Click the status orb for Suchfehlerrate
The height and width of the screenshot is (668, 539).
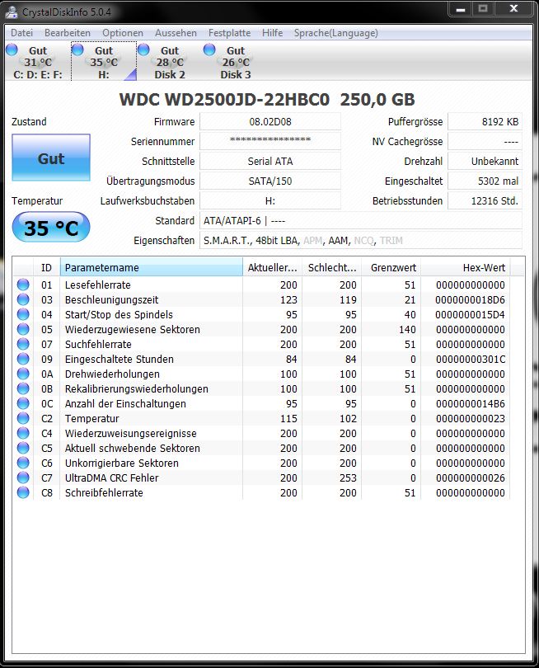[x=23, y=344]
